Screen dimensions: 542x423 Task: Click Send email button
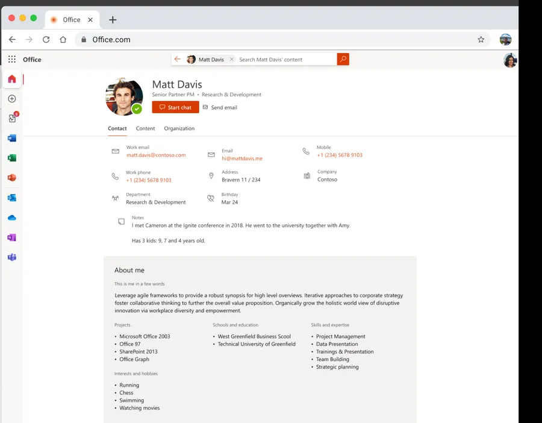220,107
